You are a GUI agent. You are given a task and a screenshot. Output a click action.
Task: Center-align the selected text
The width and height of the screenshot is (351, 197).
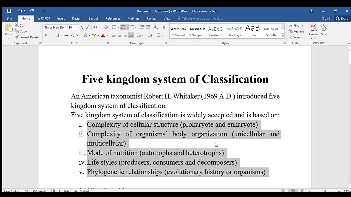point(120,35)
